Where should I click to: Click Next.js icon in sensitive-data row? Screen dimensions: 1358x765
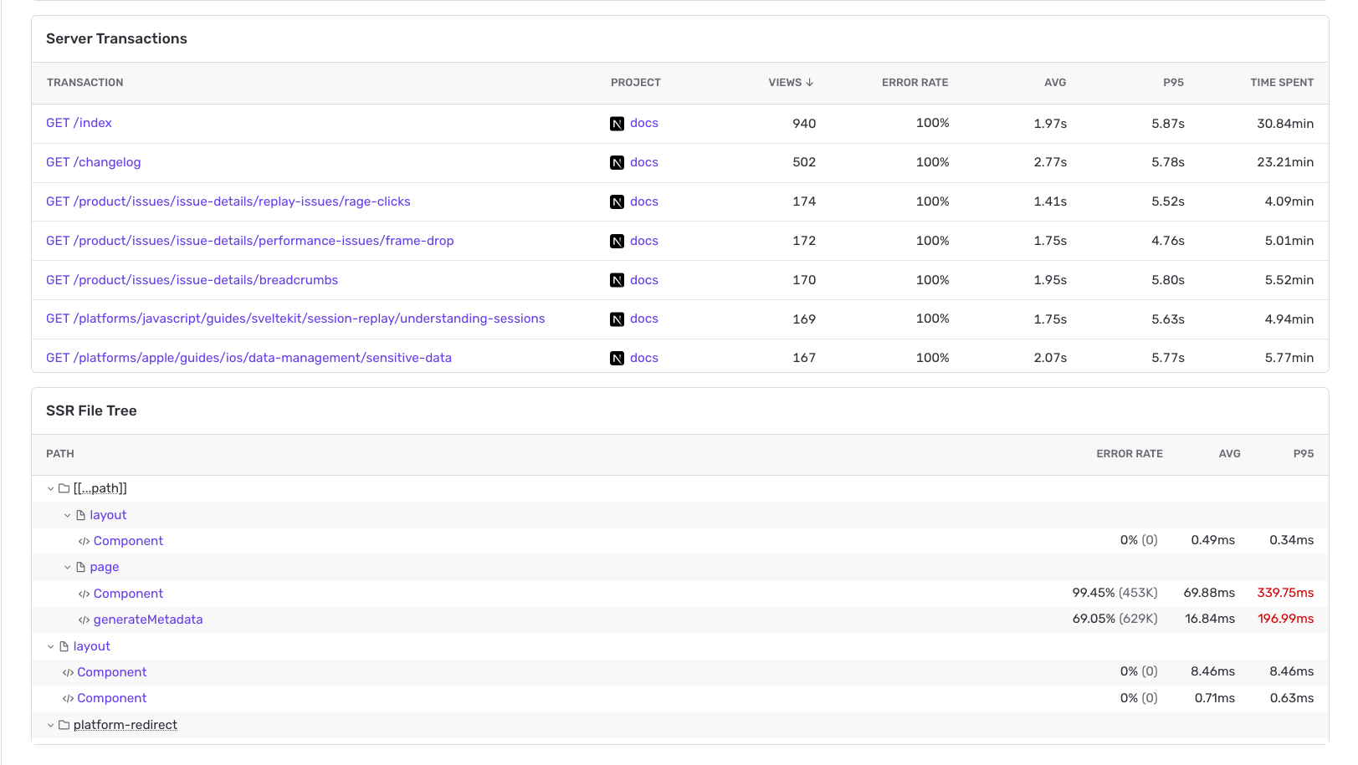[x=617, y=359]
